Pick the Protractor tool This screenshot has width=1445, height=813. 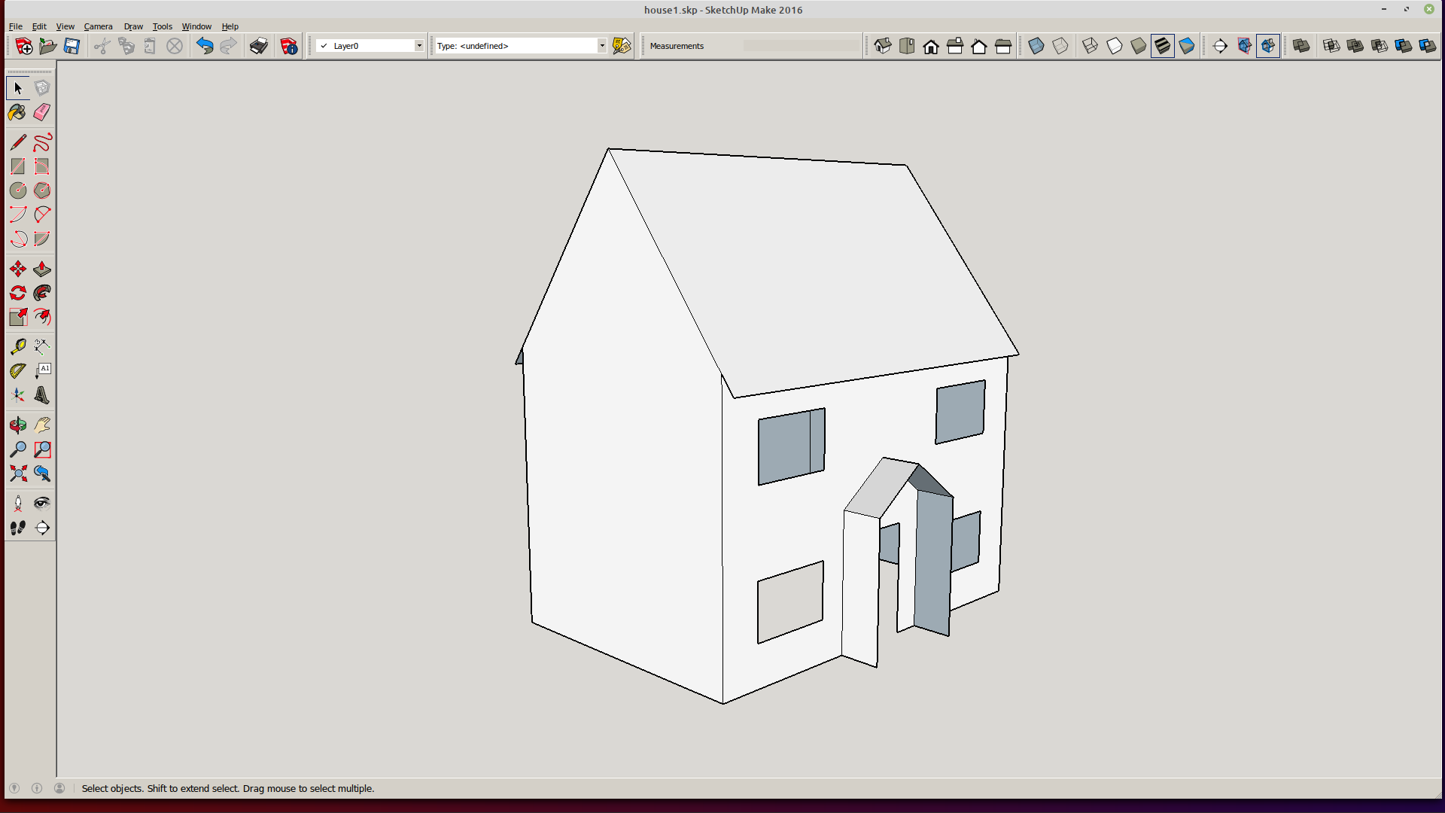[18, 370]
